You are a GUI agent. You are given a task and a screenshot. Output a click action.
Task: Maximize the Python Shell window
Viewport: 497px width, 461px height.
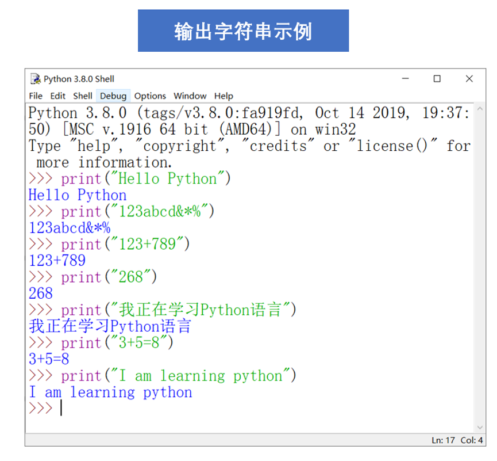[437, 78]
